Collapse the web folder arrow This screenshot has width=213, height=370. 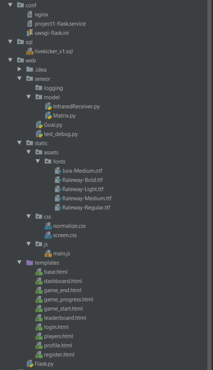click(10, 60)
